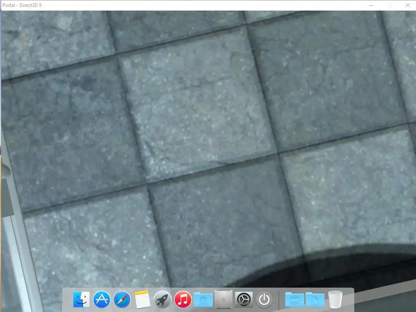
Task: Click the power button dock icon
Action: coord(264,300)
